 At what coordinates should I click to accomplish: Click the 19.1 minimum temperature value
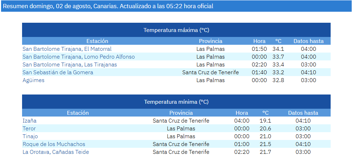click(266, 120)
